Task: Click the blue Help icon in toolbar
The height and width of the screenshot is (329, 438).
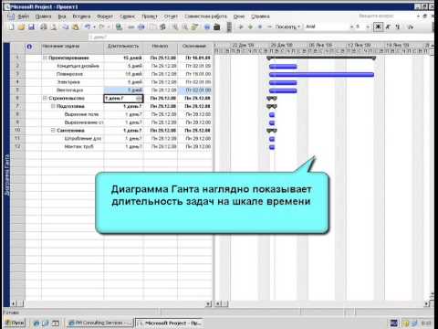Action: point(207,27)
